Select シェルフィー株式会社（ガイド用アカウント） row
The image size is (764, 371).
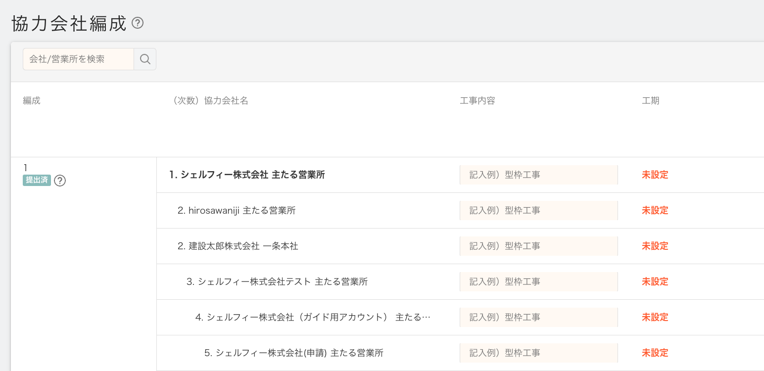(x=313, y=317)
